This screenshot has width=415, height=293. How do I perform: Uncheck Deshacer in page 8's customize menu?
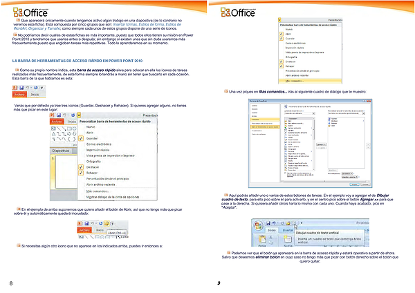[81, 167]
